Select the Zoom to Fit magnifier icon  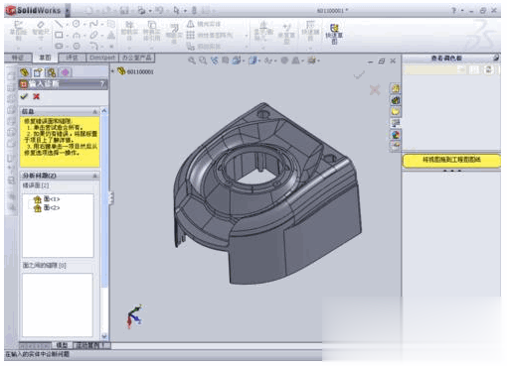point(192,61)
